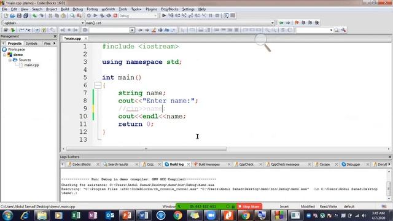Click the Windows Start button
Image resolution: width=393 pixels, height=221 pixels.
(x=7, y=215)
